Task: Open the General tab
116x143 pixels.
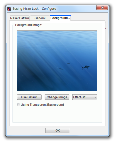Action: (x=40, y=18)
